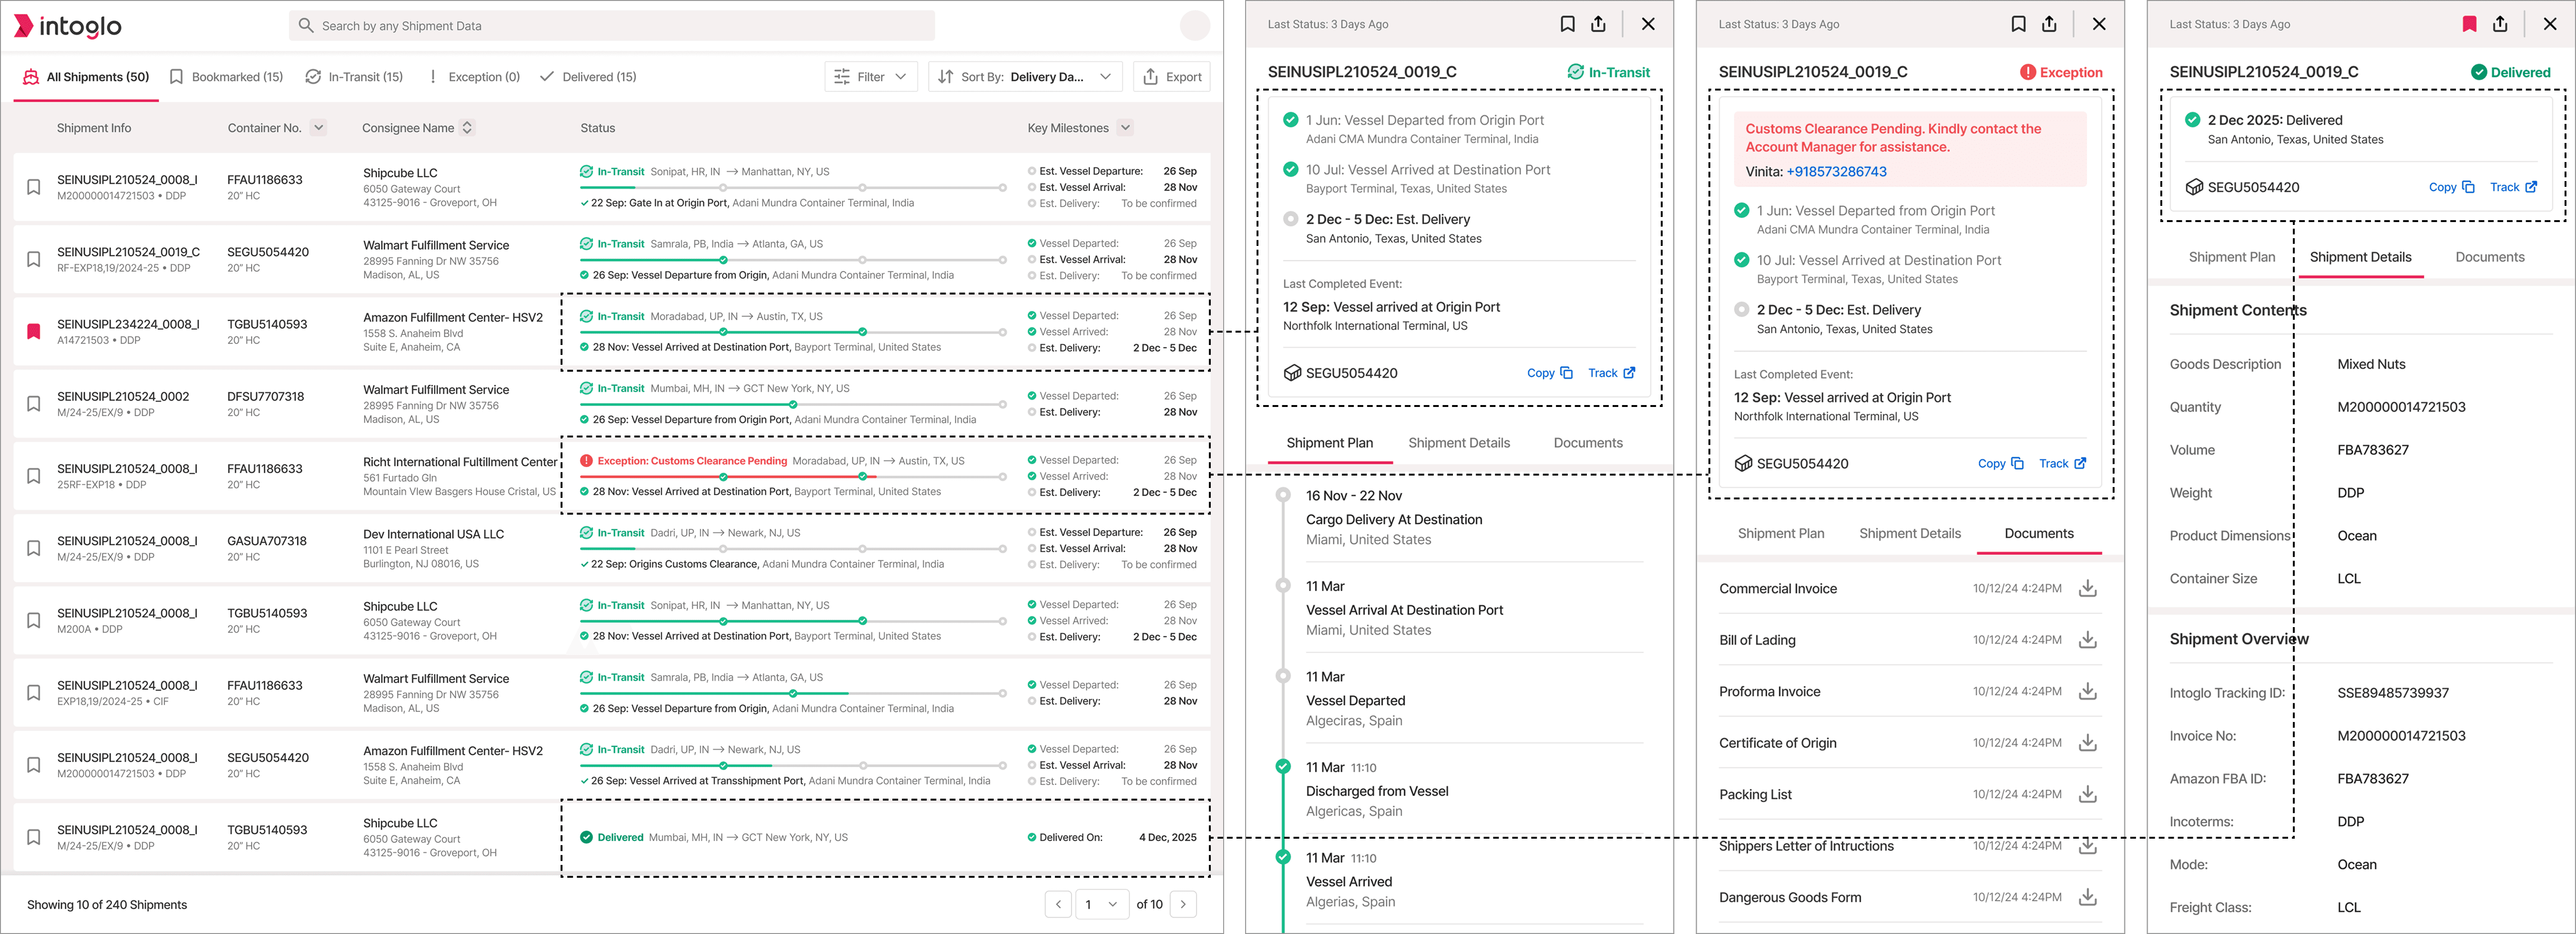Open the Filter dropdown
The width and height of the screenshot is (2576, 934).
click(870, 77)
